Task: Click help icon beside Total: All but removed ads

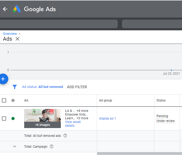Action: coord(65,135)
